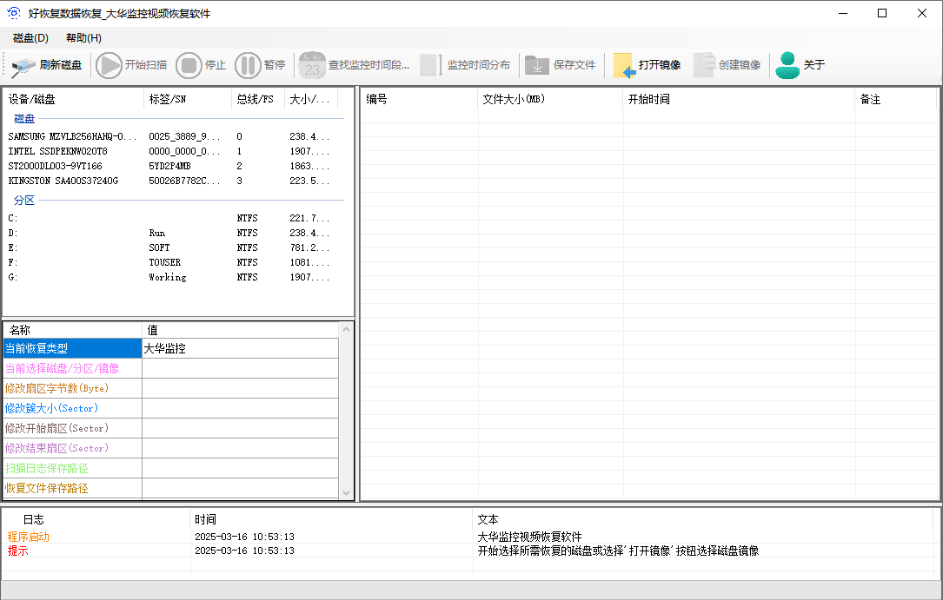
Task: Click the 保存文件 save file icon
Action: 537,65
